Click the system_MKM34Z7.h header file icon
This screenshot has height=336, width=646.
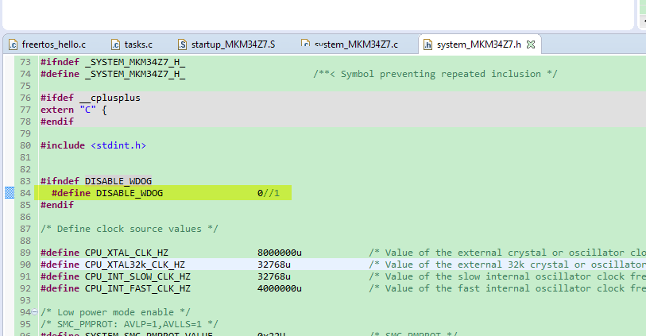(x=428, y=44)
